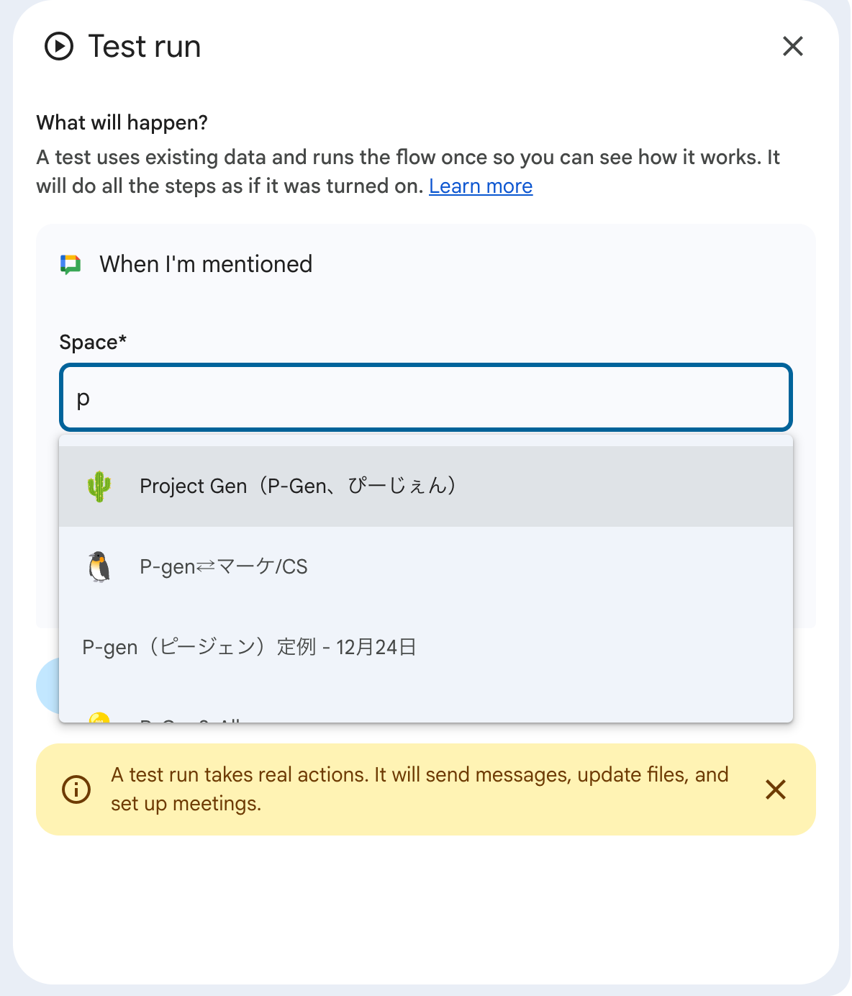Pick P-gen（ピージェン）定例 - 12月24日 option
Image resolution: width=852 pixels, height=996 pixels.
[249, 648]
